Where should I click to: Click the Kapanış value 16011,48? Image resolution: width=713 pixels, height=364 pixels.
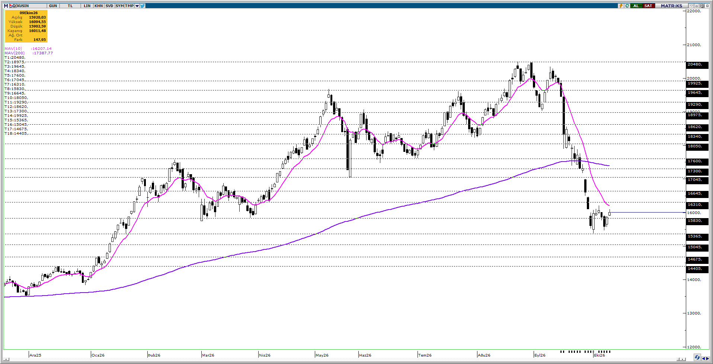tap(37, 31)
